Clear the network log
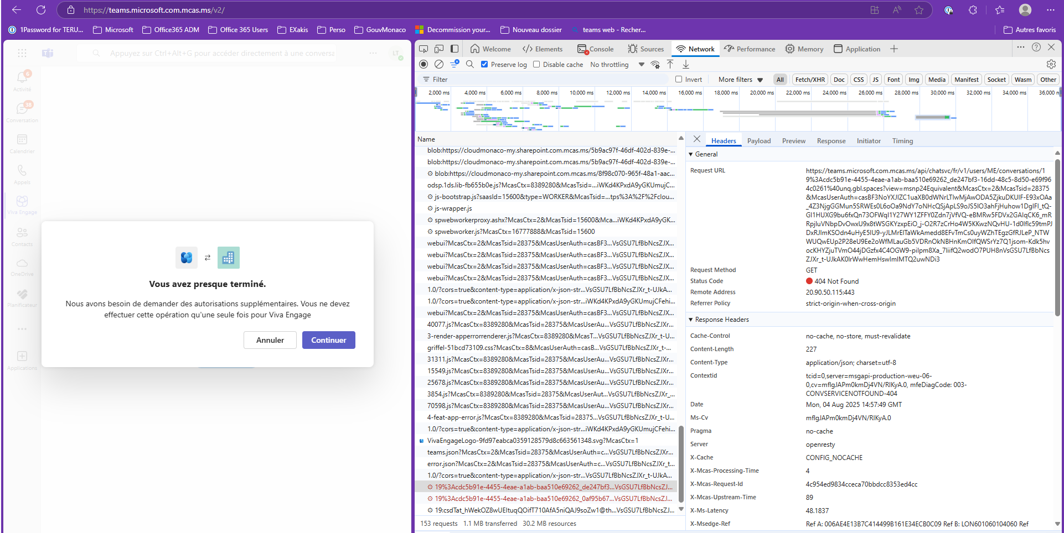Viewport: 1064px width, 533px height. tap(439, 64)
